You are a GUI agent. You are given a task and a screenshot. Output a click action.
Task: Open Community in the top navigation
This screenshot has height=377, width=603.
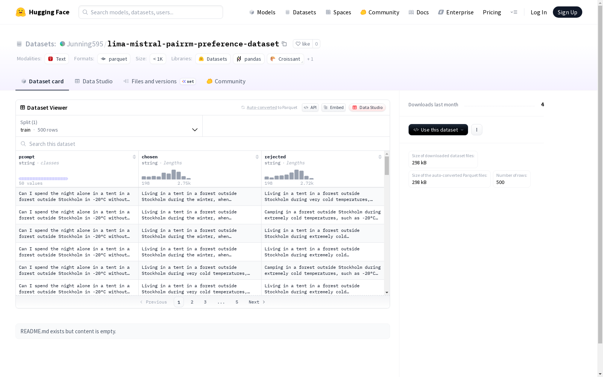coord(380,12)
